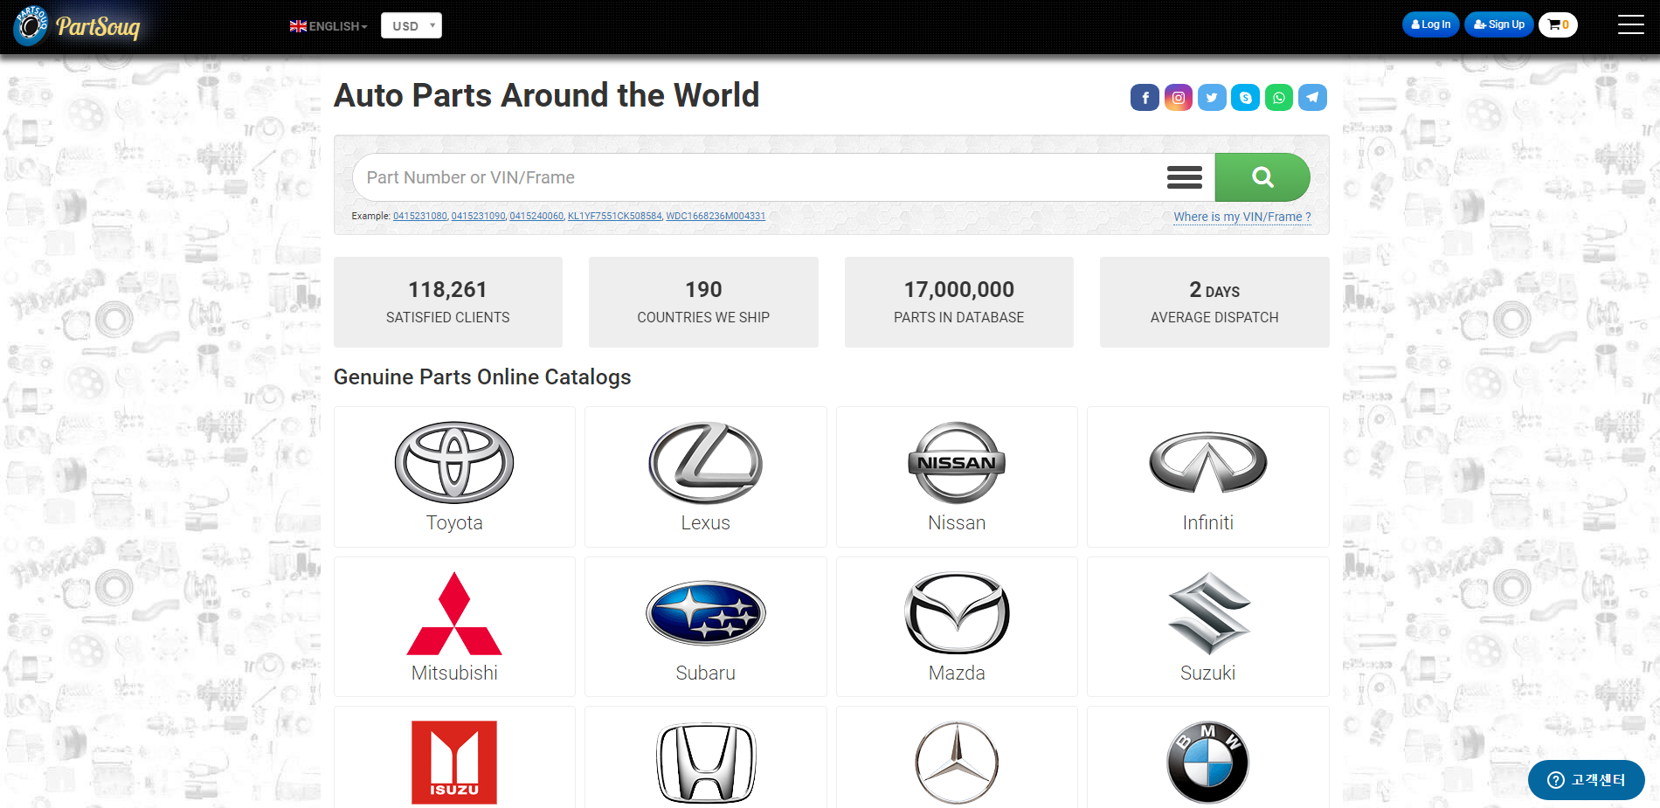Viewport: 1660px width, 808px height.
Task: Click the 2 Days Average Dispatch card
Action: coord(1214,302)
